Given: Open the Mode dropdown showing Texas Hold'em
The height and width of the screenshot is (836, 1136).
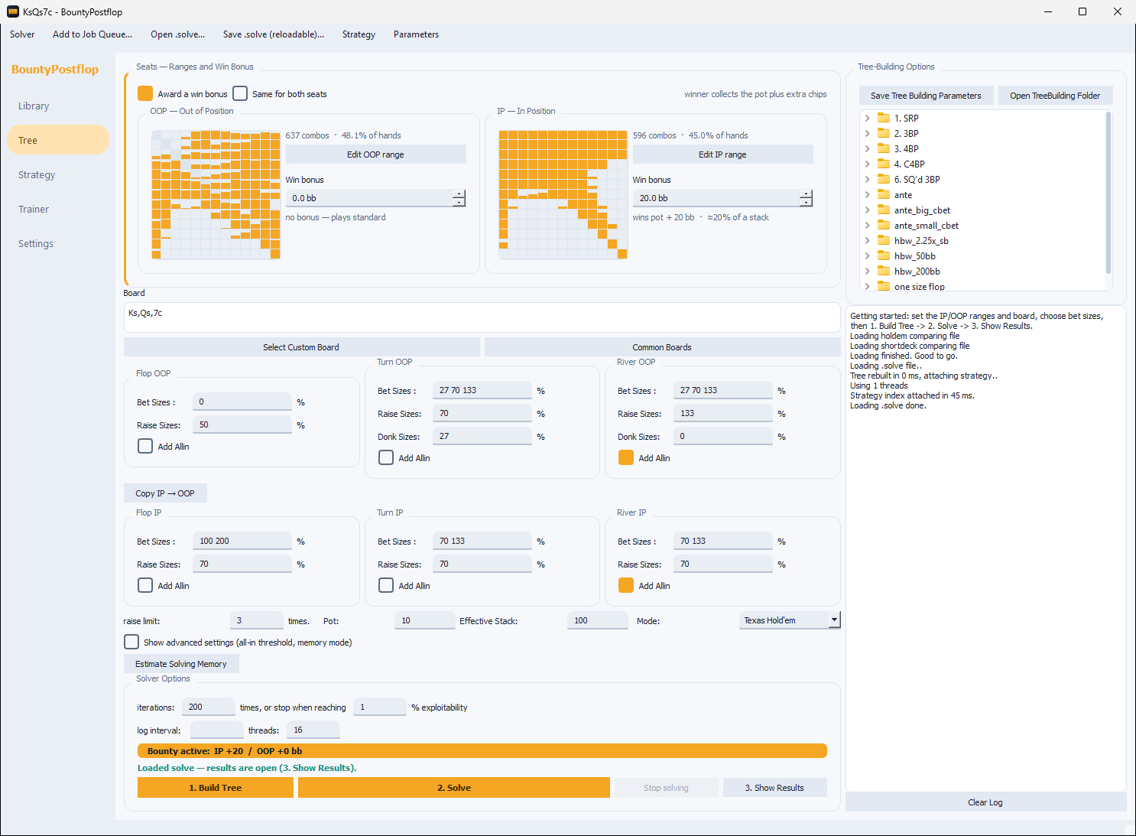Looking at the screenshot, I should coord(790,620).
